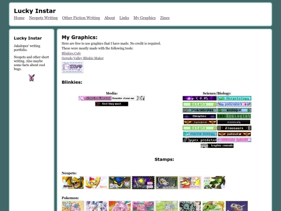Image resolution: width=281 pixels, height=211 pixels.
Task: Click the 'Pokemon:' stamps label
Action: click(x=70, y=198)
